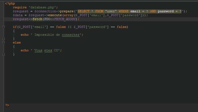198x112 pixels.
Task: Click the "user" table name
Action: 111,11
